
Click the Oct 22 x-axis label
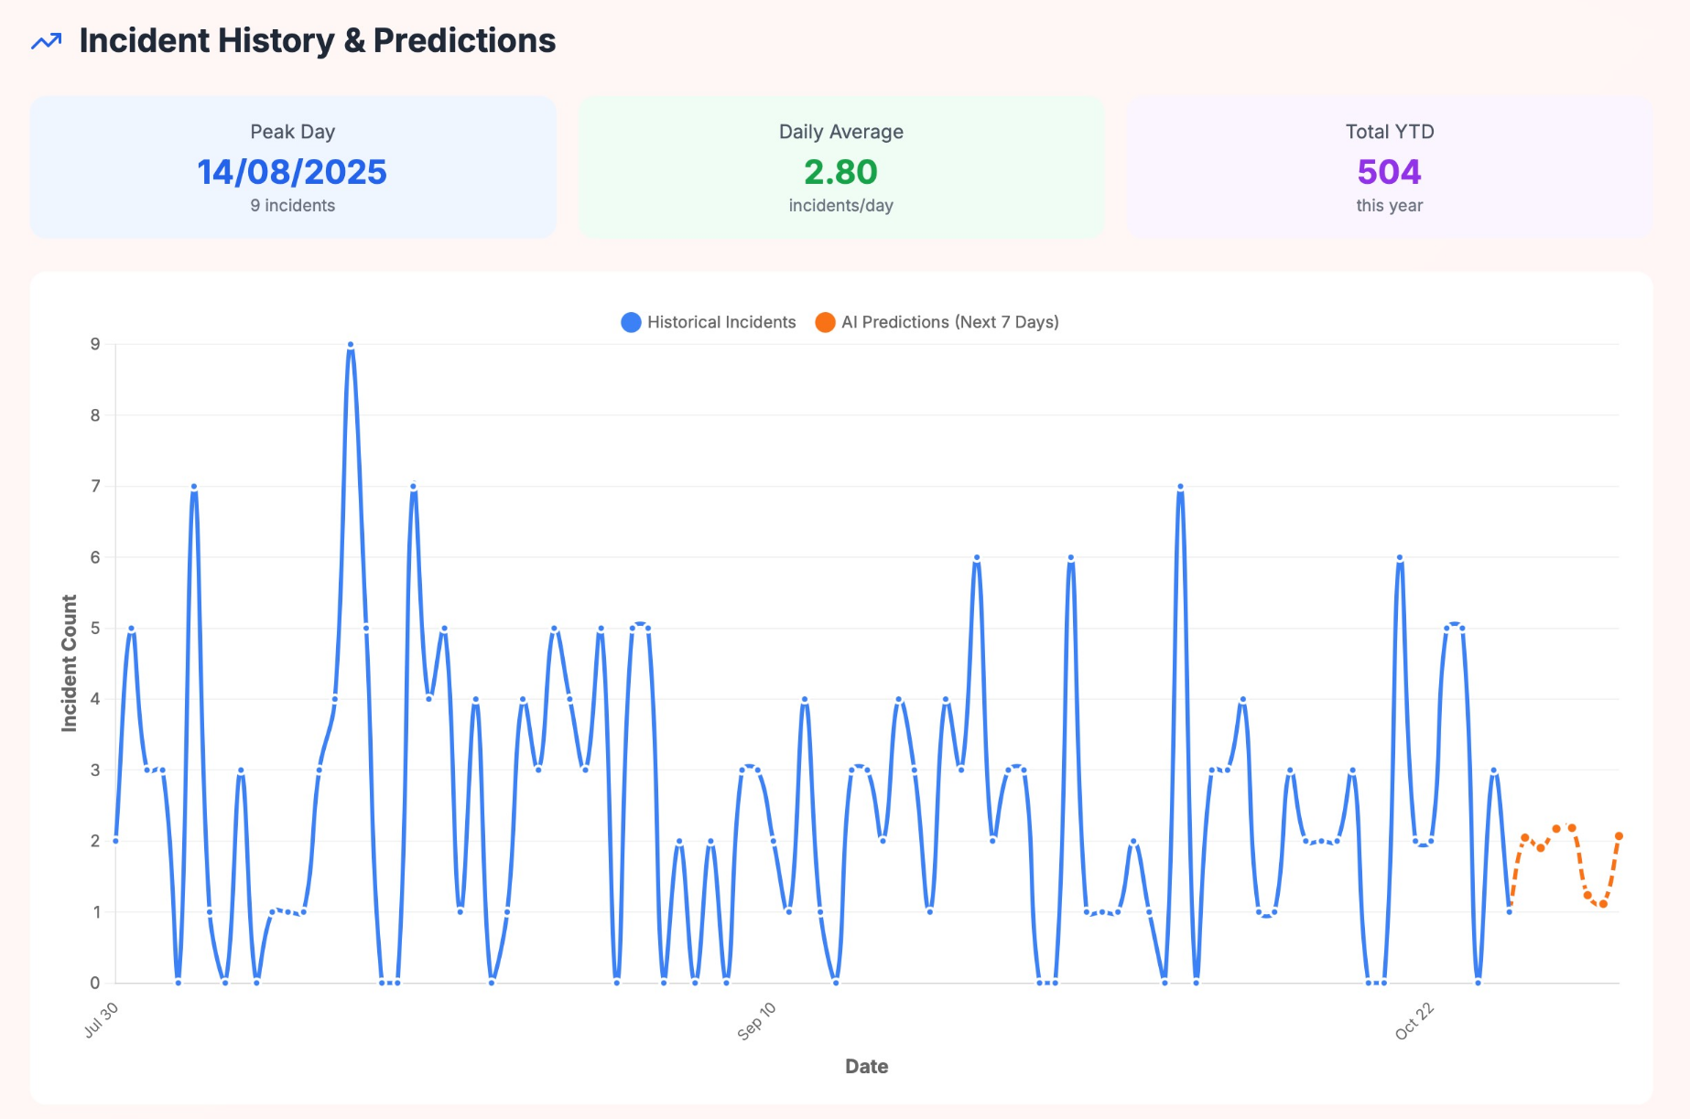(x=1414, y=1021)
